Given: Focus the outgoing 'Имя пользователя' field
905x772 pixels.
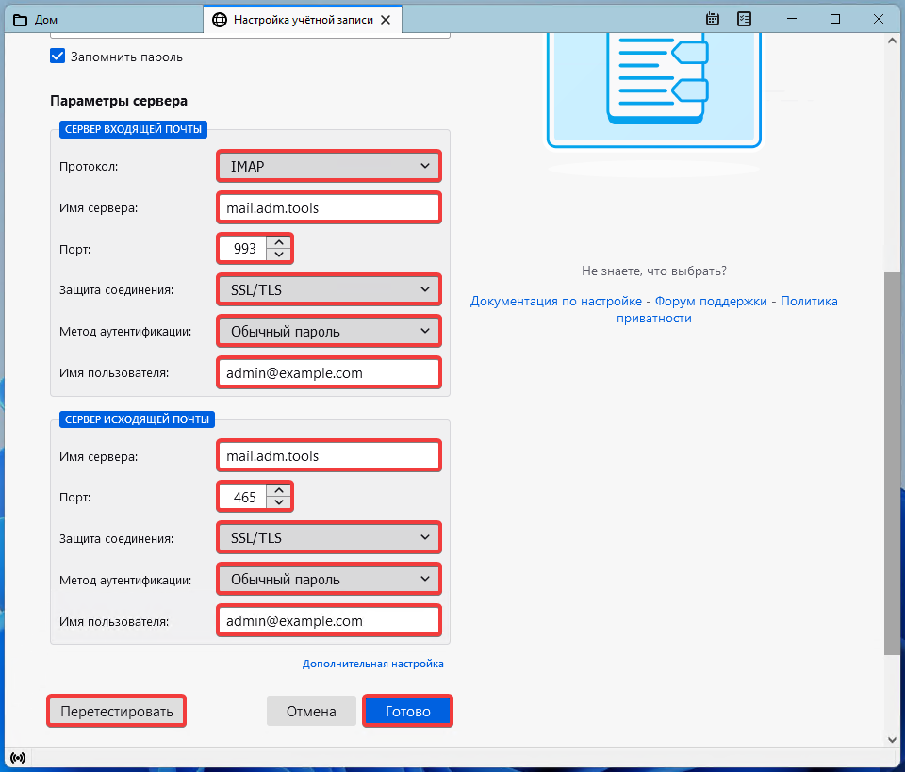Looking at the screenshot, I should [328, 621].
